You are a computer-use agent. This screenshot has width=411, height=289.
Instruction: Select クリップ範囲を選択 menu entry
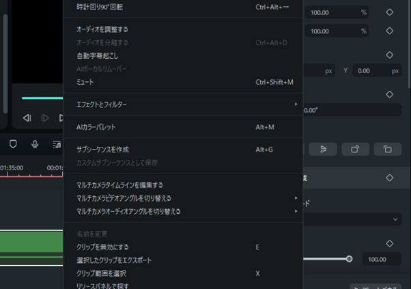tap(183, 273)
